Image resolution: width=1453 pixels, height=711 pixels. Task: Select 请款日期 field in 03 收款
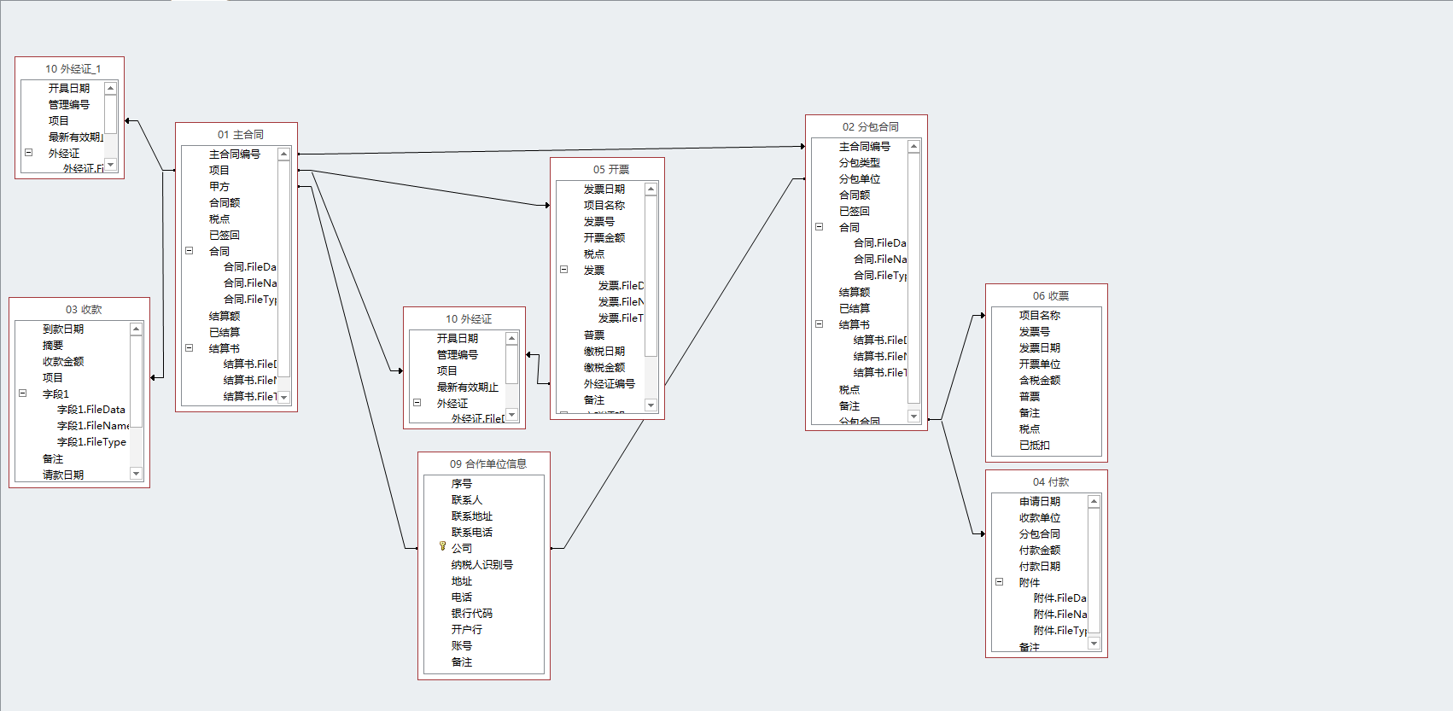coord(63,475)
